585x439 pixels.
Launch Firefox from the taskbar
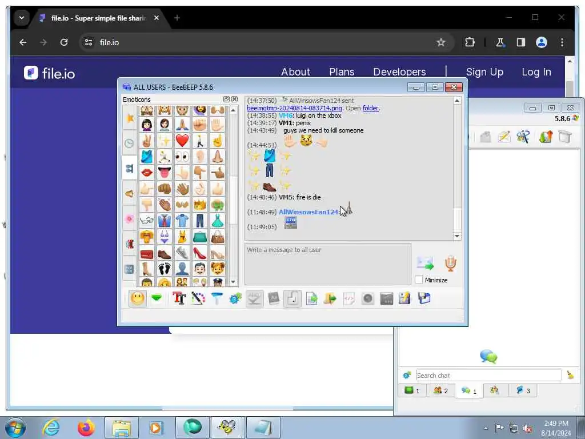coord(86,428)
